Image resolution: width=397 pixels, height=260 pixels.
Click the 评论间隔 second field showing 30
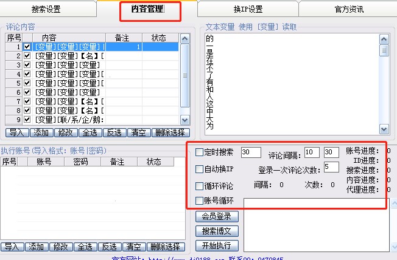(x=331, y=152)
